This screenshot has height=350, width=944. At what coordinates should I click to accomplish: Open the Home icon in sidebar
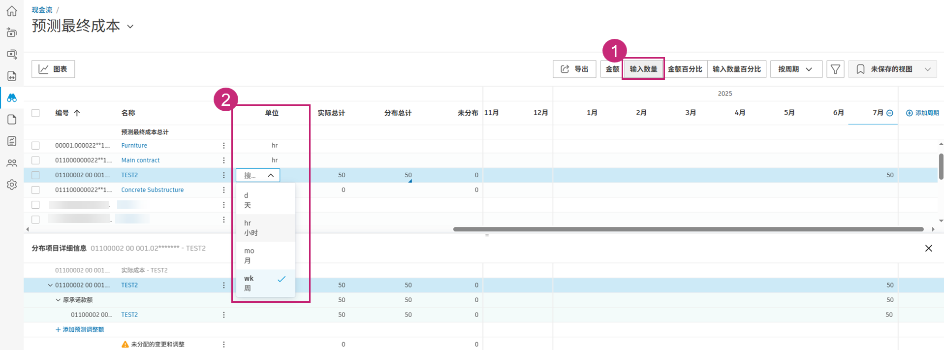coord(12,11)
